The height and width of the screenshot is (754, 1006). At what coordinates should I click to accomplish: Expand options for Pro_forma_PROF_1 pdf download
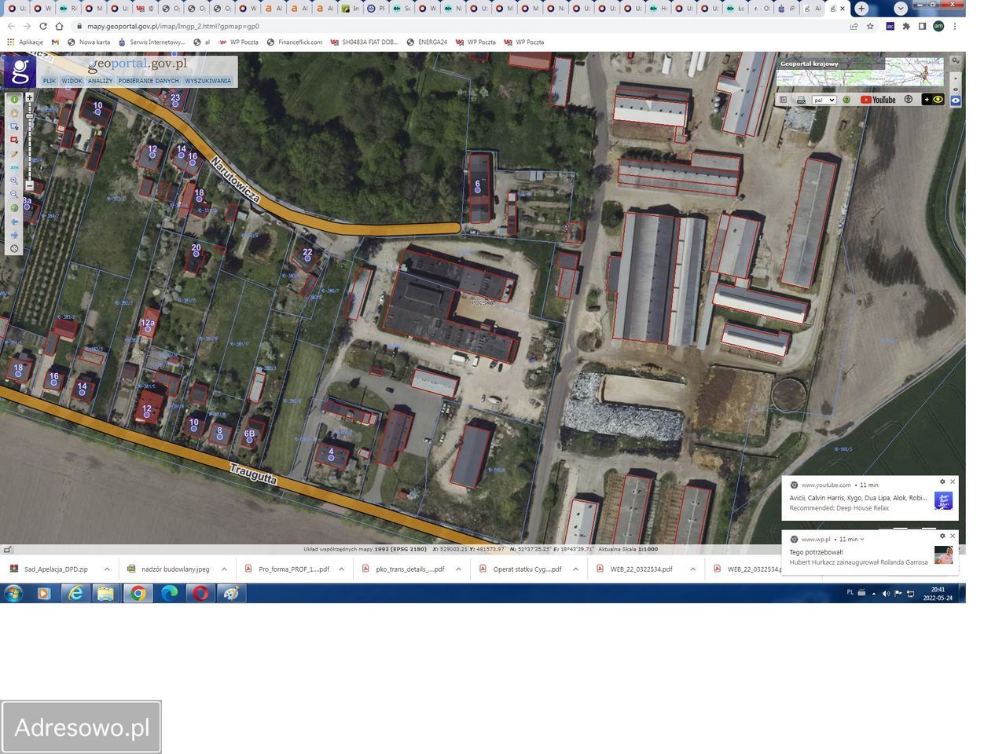tap(341, 569)
